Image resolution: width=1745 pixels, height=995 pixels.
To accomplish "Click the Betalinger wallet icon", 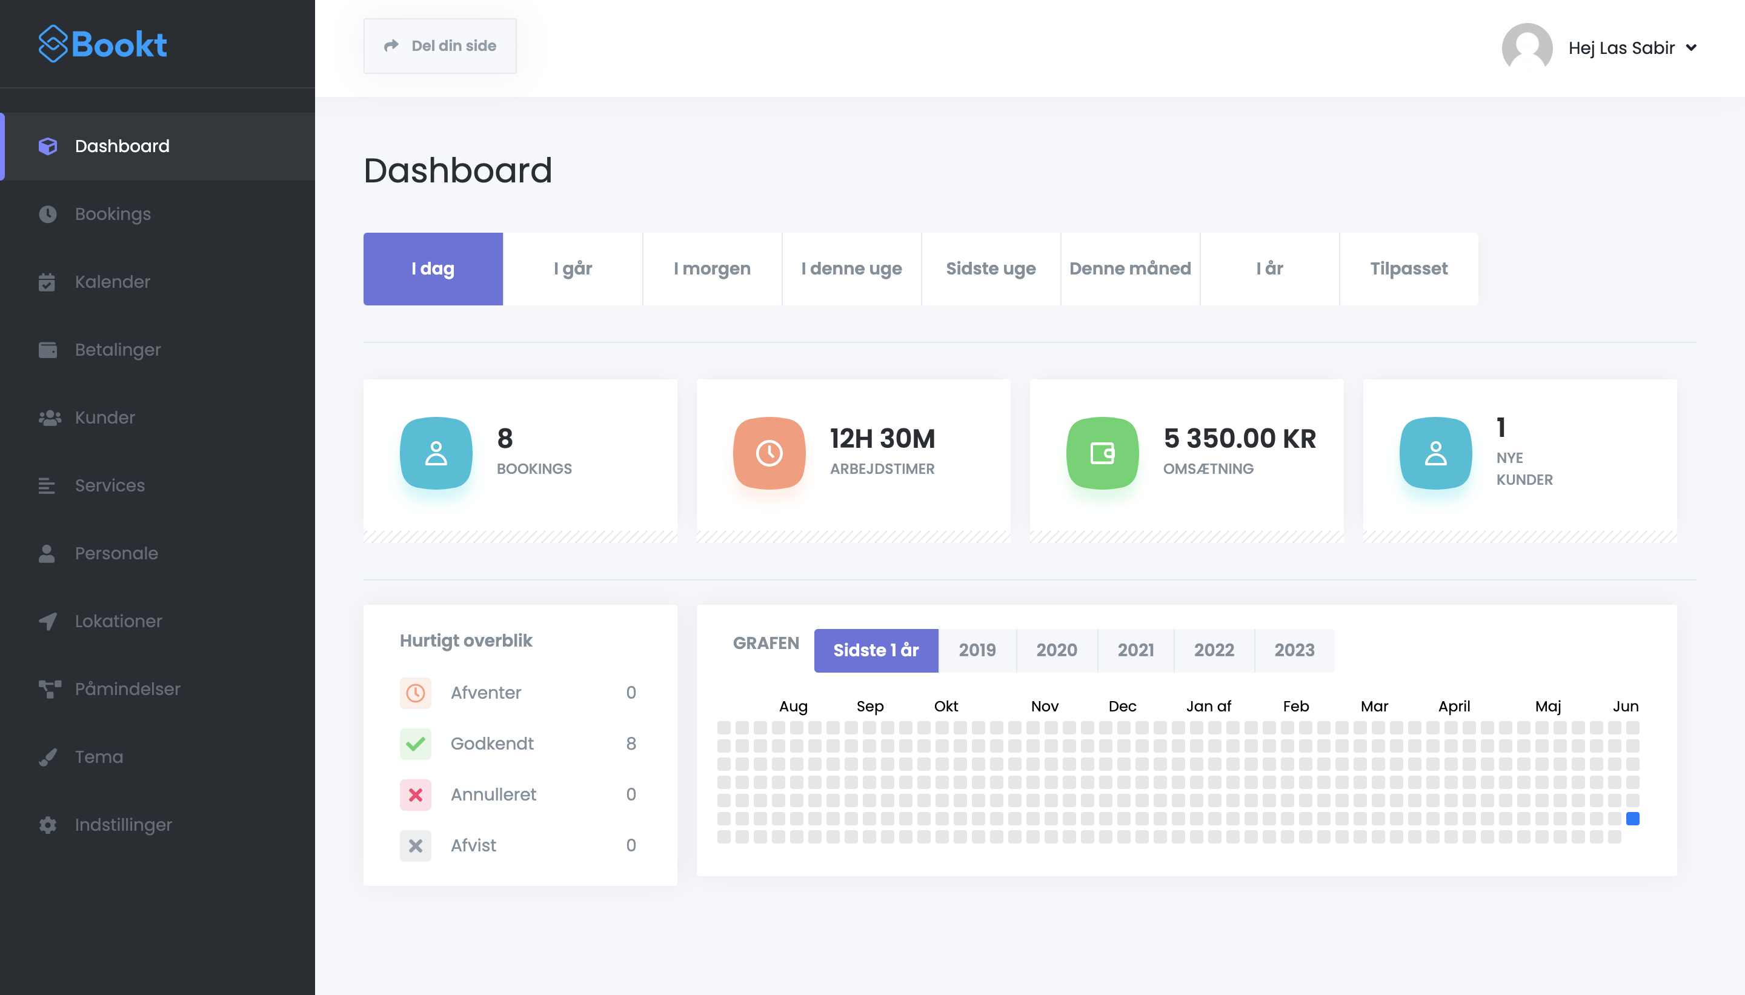I will [47, 350].
